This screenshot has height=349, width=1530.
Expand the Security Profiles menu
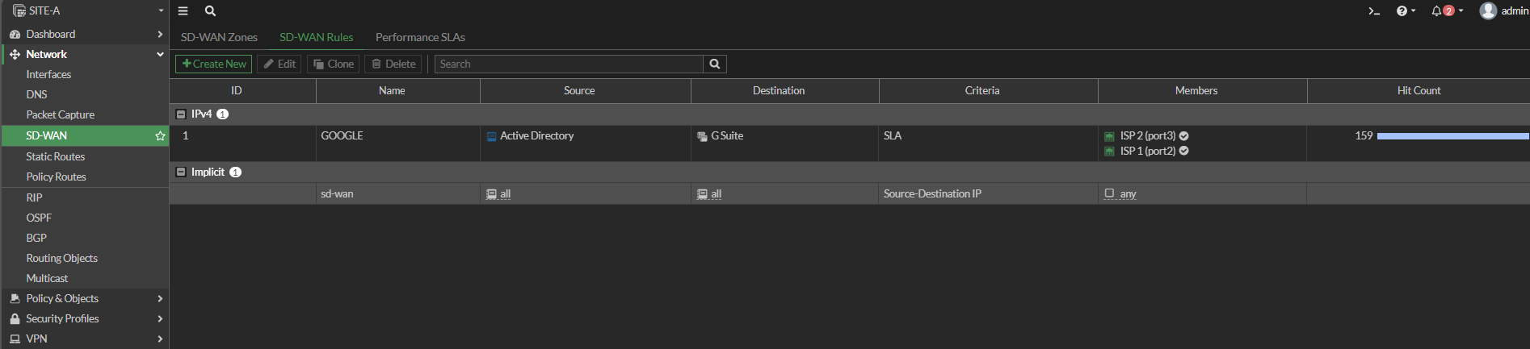(85, 318)
